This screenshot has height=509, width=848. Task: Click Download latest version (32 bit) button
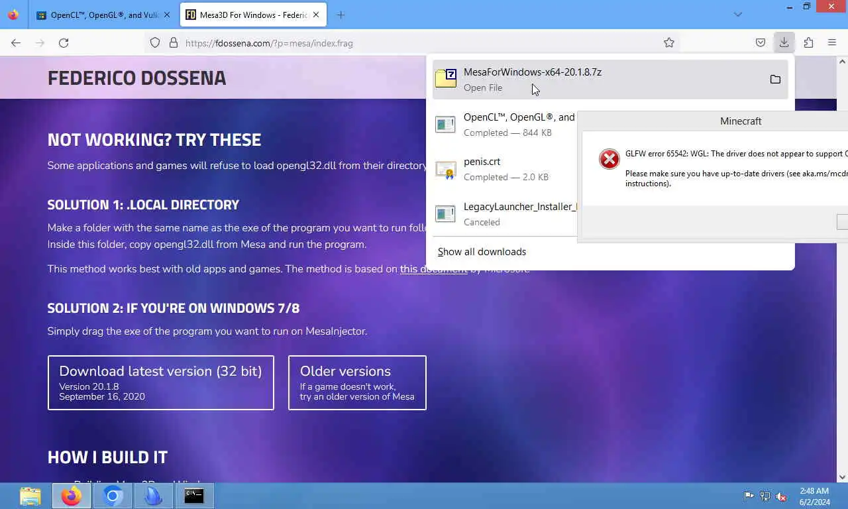pos(161,382)
